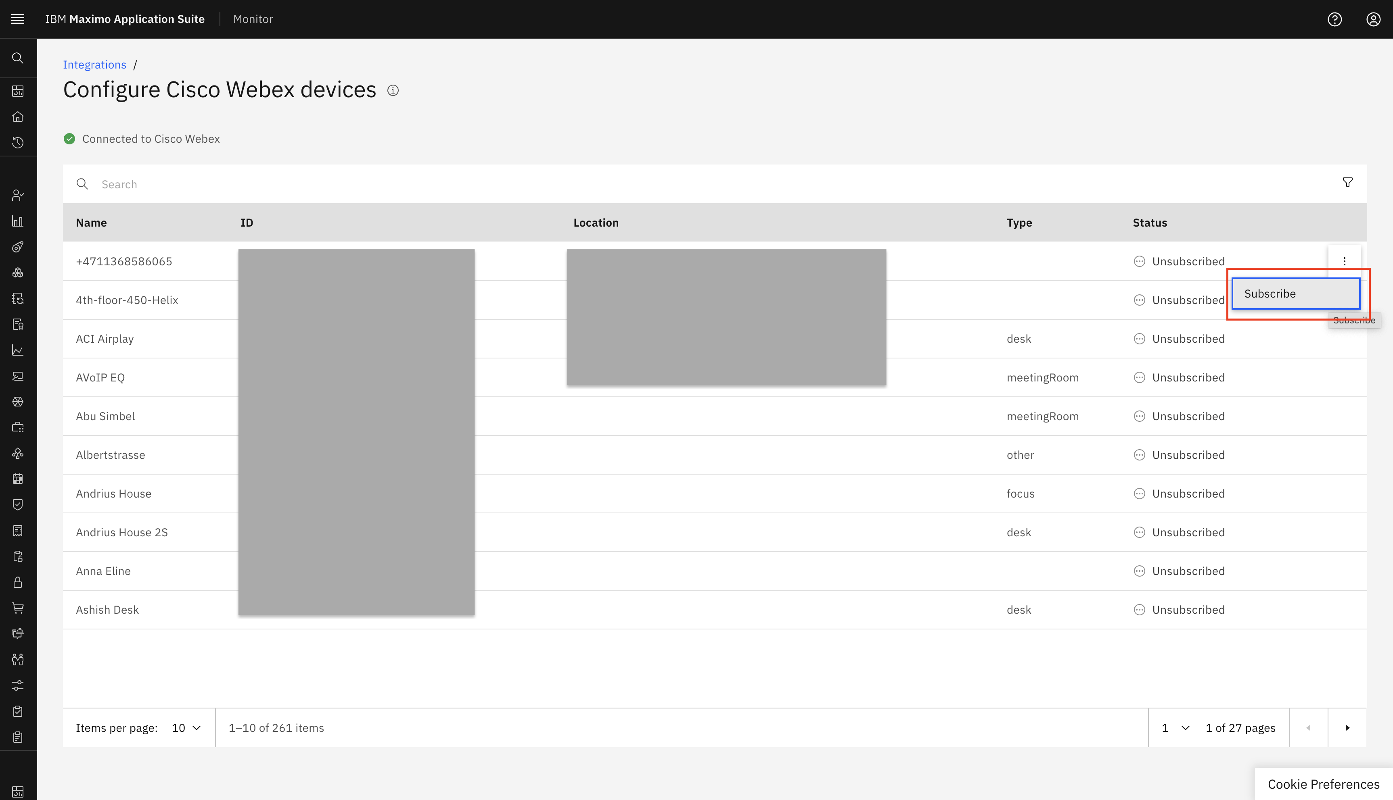
Task: Choose Subscribe from the overflow menu
Action: 1296,294
